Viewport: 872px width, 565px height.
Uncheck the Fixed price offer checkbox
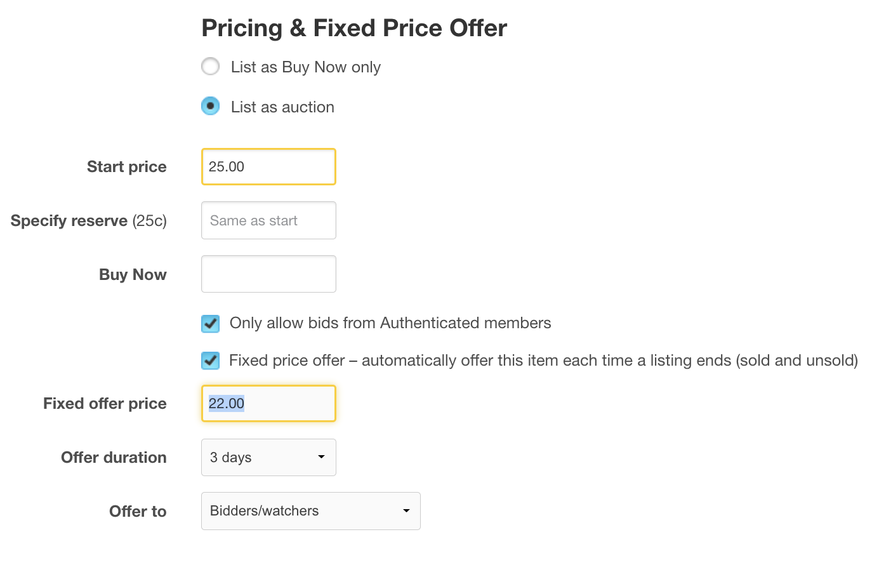(x=211, y=361)
